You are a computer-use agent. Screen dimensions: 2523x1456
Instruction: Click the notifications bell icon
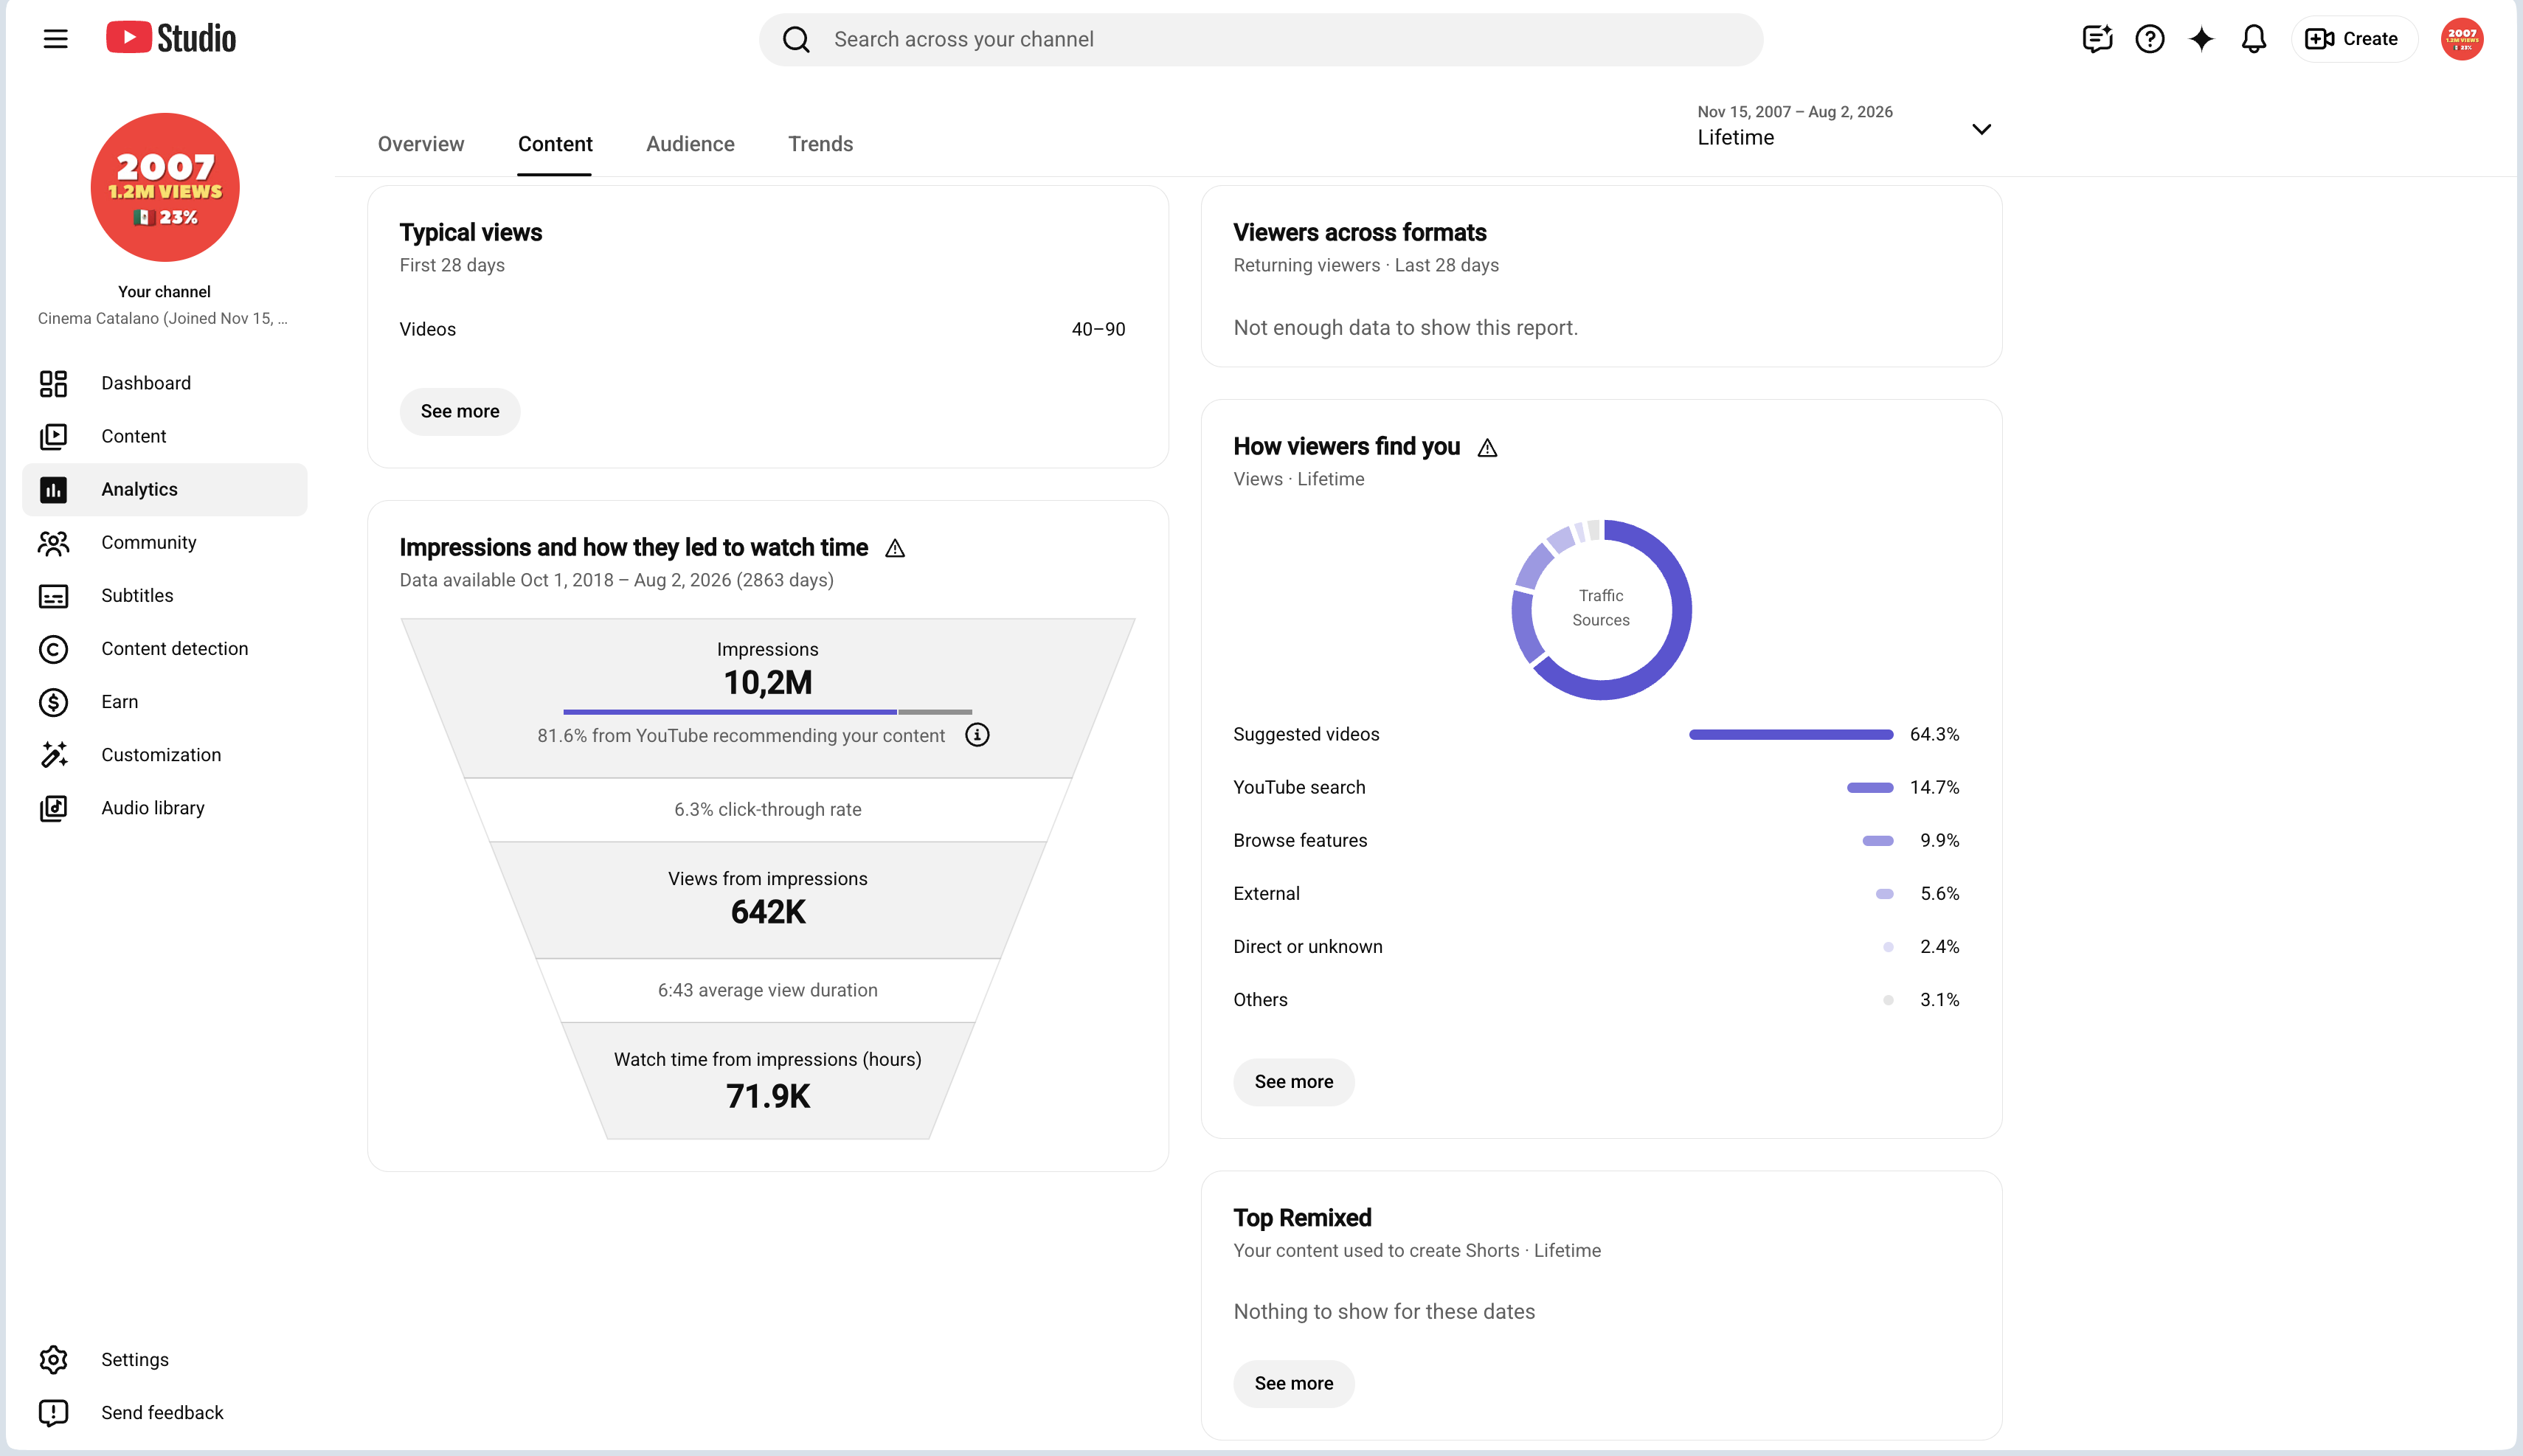click(x=2253, y=39)
